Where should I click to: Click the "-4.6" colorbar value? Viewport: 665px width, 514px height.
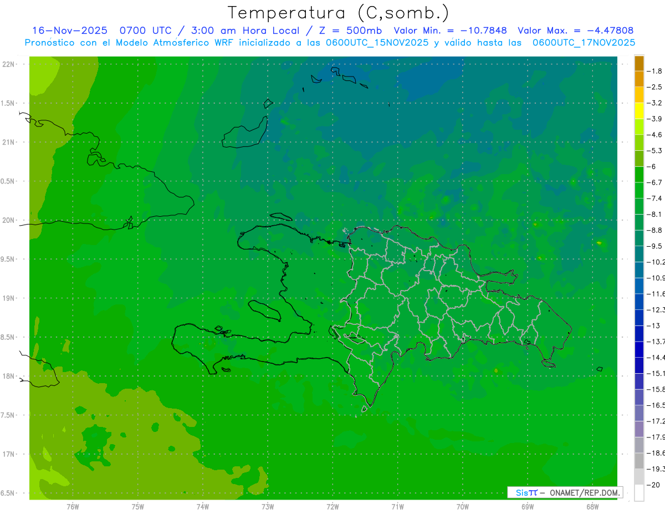coord(656,135)
